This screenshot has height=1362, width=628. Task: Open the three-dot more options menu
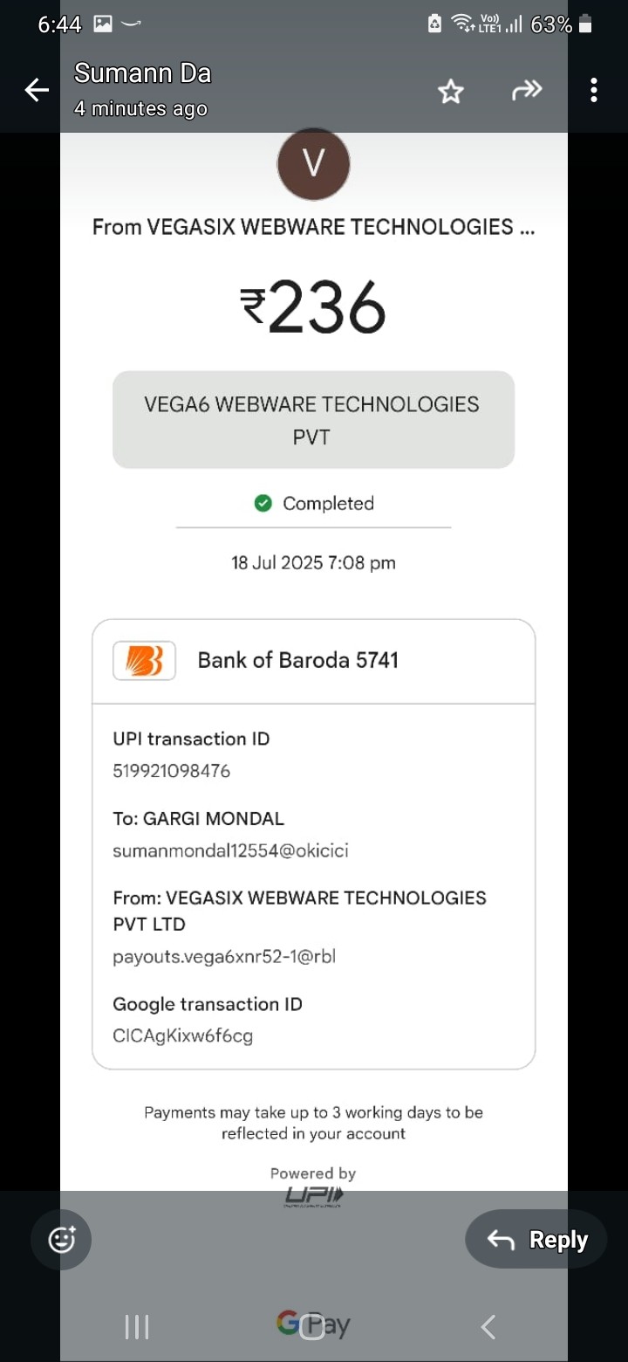pyautogui.click(x=593, y=90)
